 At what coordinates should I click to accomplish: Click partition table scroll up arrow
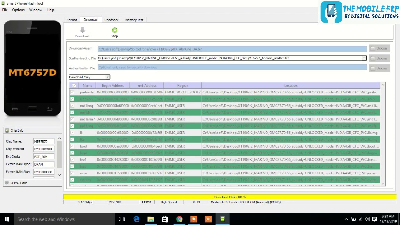383,85
